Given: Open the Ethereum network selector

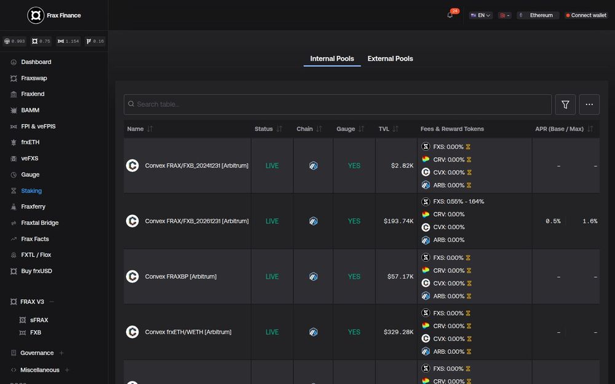Looking at the screenshot, I should click(x=538, y=15).
